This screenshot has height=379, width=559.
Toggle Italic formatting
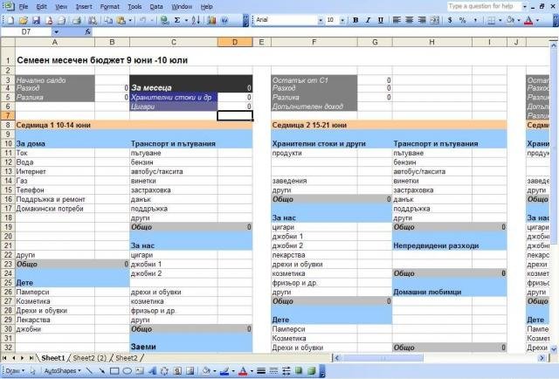point(368,19)
